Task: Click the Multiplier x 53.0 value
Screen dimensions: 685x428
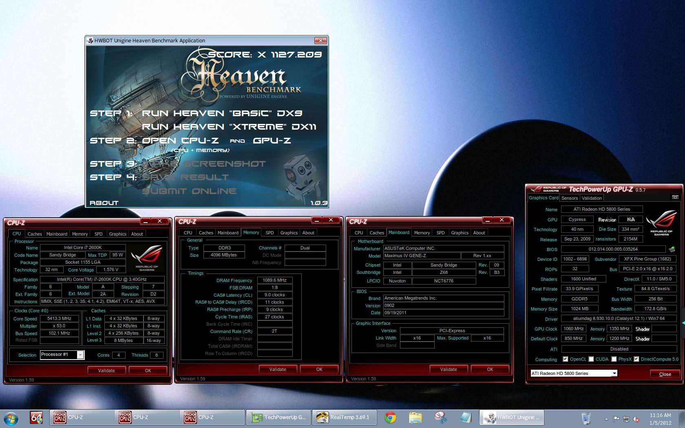Action: [60, 326]
